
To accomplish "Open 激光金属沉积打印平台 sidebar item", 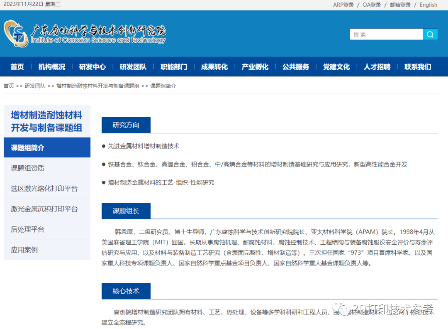I will (47, 209).
